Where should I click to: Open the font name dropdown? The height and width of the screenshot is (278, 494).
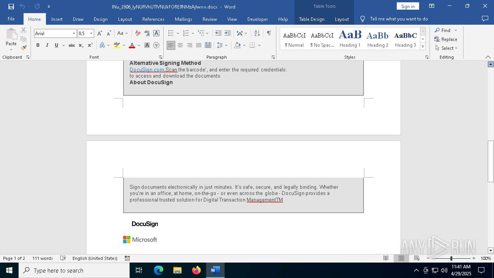tap(74, 34)
